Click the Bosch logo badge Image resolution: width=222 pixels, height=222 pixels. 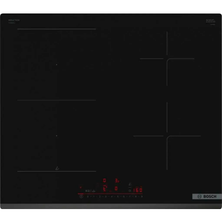(x=207, y=197)
